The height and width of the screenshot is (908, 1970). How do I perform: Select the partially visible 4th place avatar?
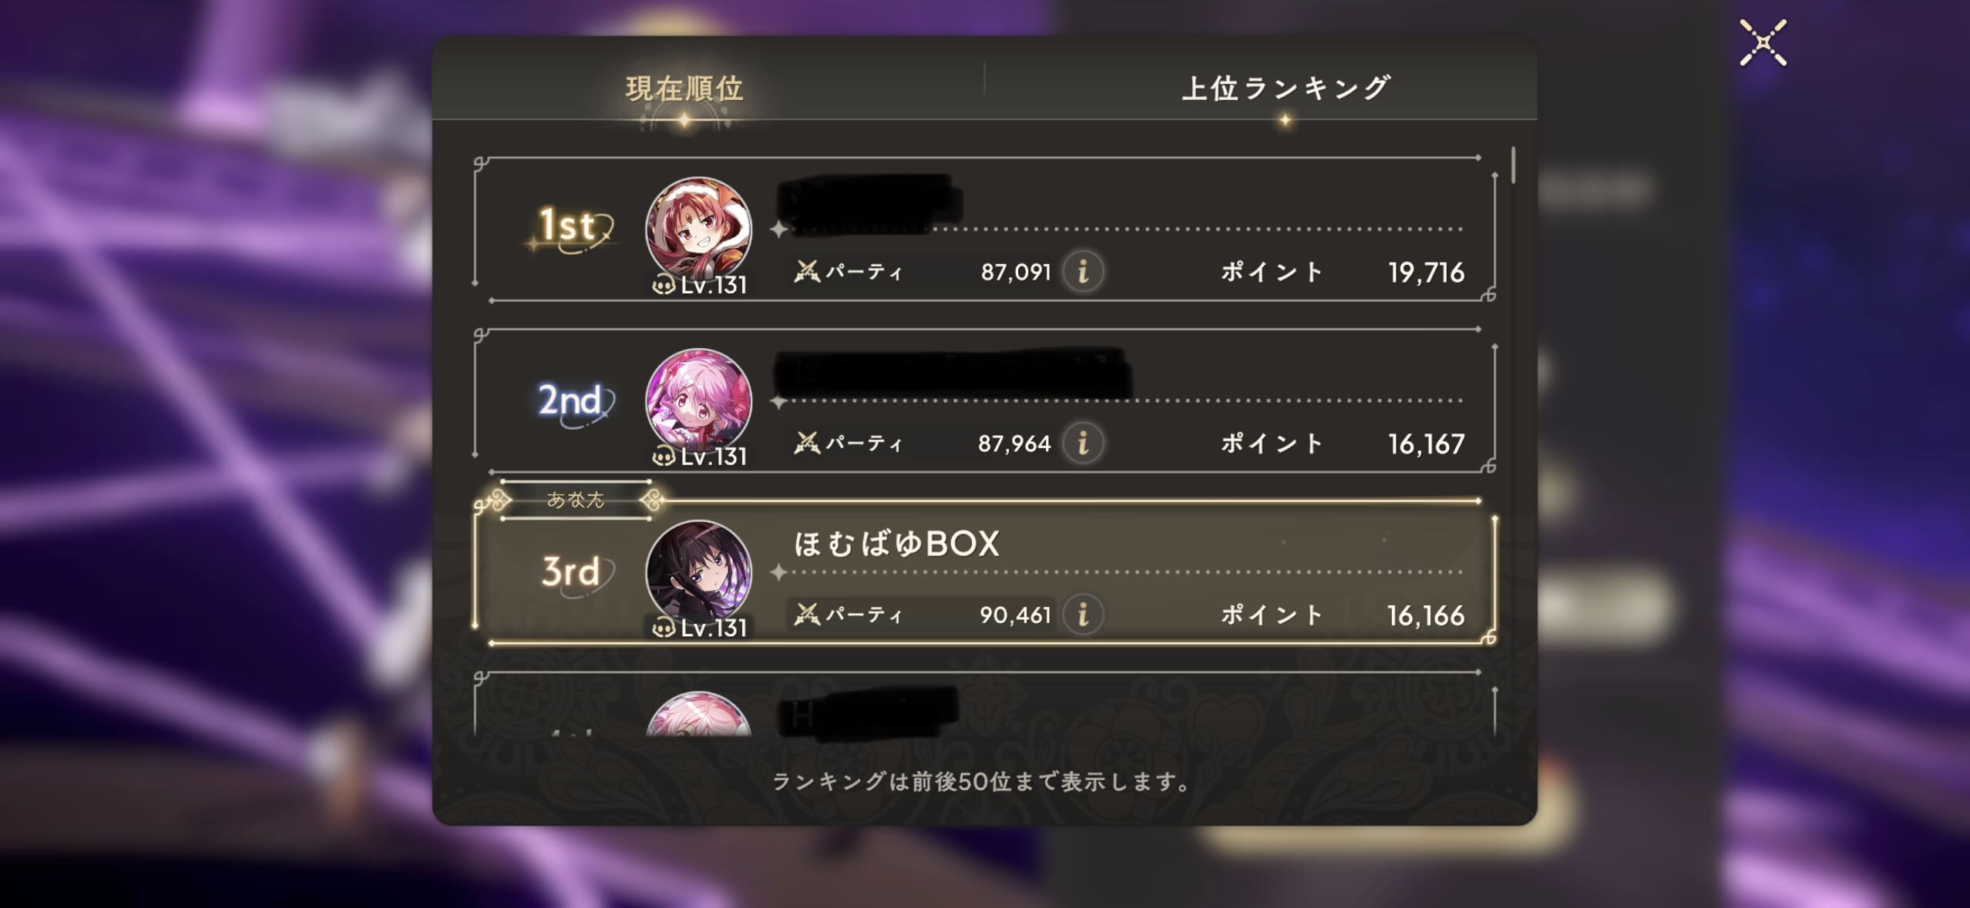698,714
